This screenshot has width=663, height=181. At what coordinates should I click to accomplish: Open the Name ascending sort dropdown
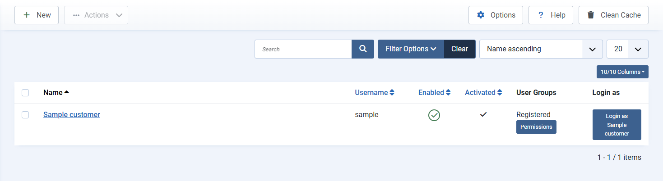[x=541, y=49]
